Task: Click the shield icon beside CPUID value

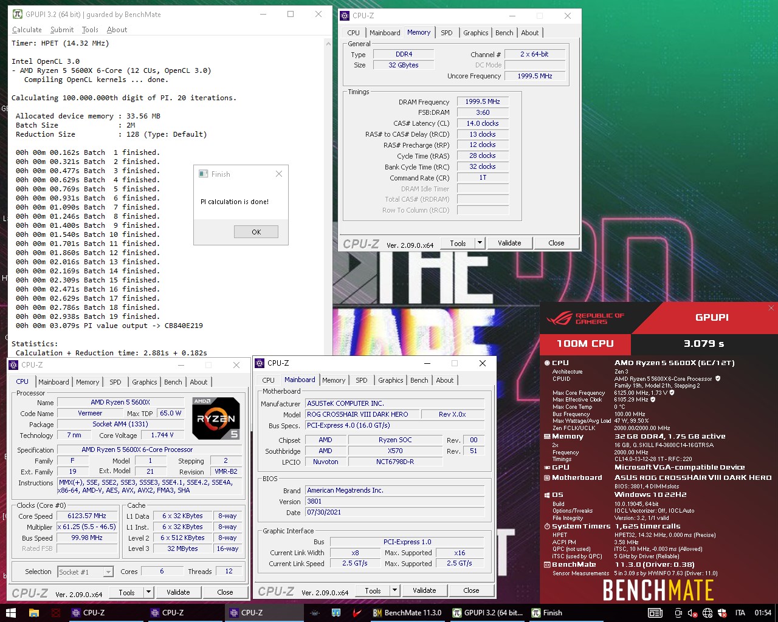Action: pos(718,378)
